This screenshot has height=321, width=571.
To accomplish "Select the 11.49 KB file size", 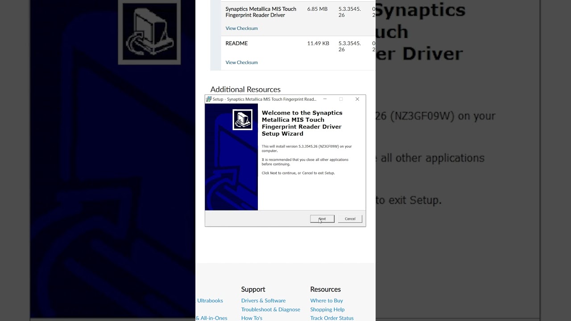I will click(x=318, y=43).
